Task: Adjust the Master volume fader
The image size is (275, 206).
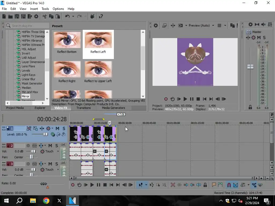Action: [251, 67]
